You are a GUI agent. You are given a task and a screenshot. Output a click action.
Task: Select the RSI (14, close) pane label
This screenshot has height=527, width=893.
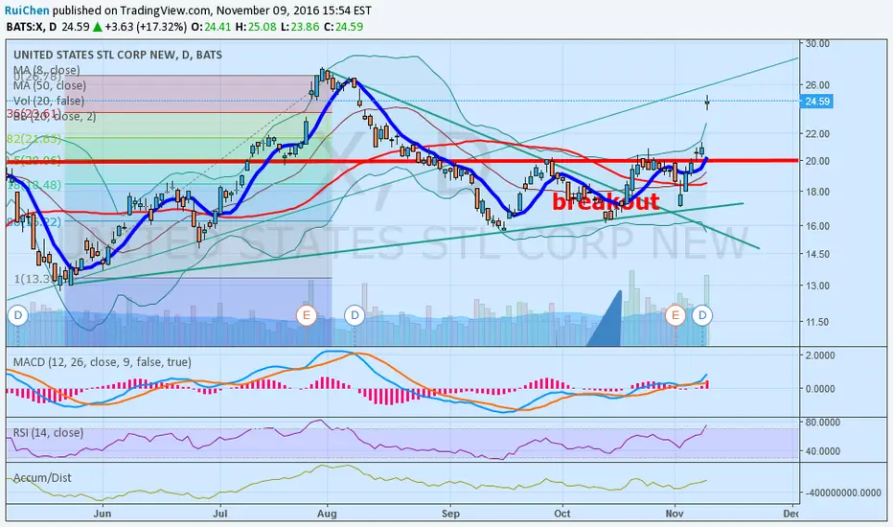tap(49, 432)
